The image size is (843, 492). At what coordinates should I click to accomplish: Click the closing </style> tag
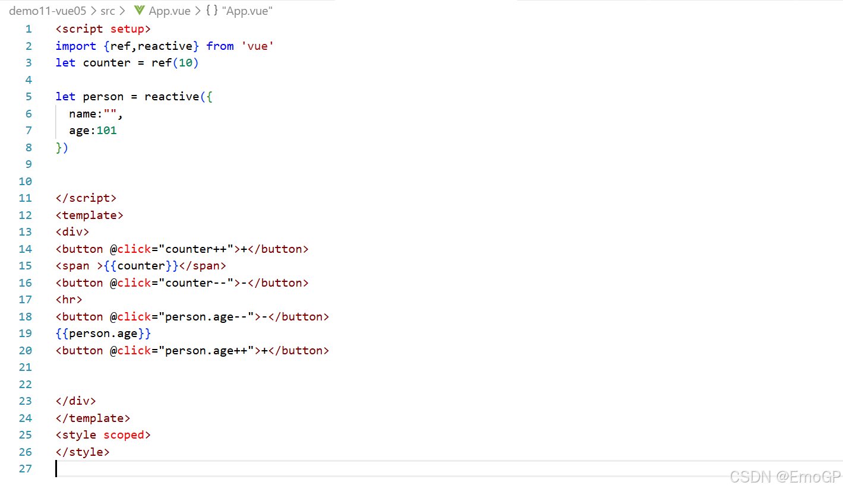click(83, 452)
